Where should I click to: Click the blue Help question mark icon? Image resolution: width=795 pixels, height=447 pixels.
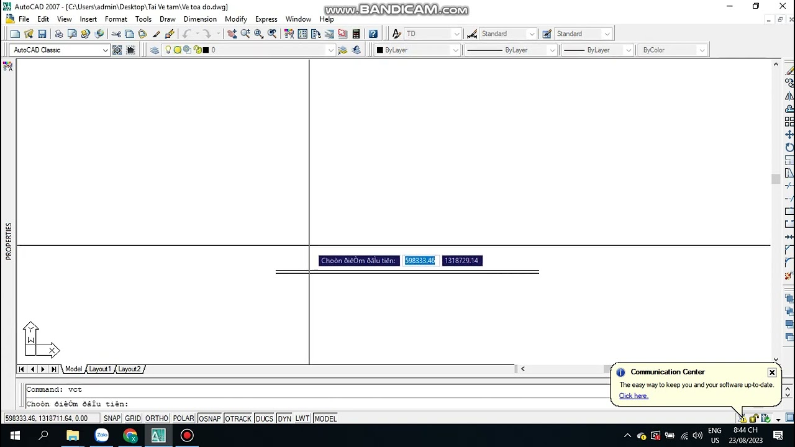(x=373, y=34)
